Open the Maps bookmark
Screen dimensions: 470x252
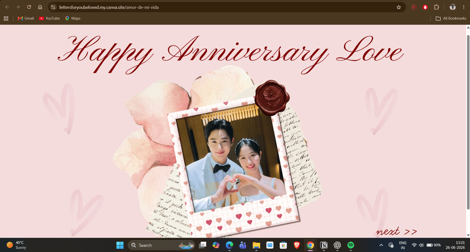point(73,18)
